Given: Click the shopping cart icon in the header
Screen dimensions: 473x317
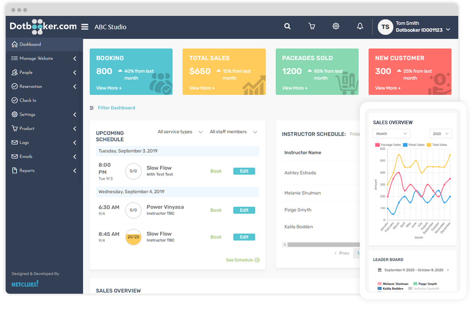Looking at the screenshot, I should (x=312, y=26).
